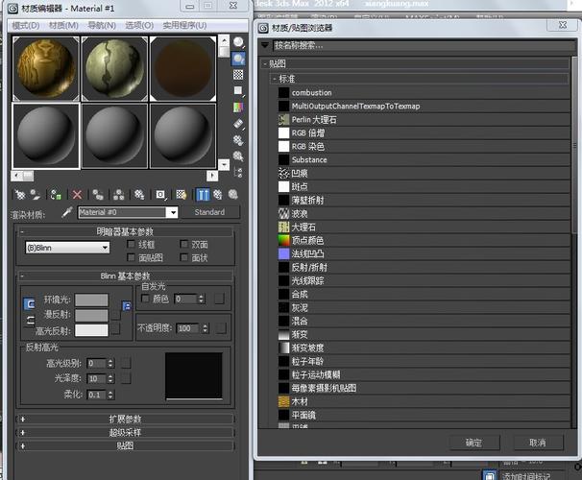Screen dimensions: 582x480
Task: Open the 材质(M) menu
Action: pyautogui.click(x=63, y=25)
